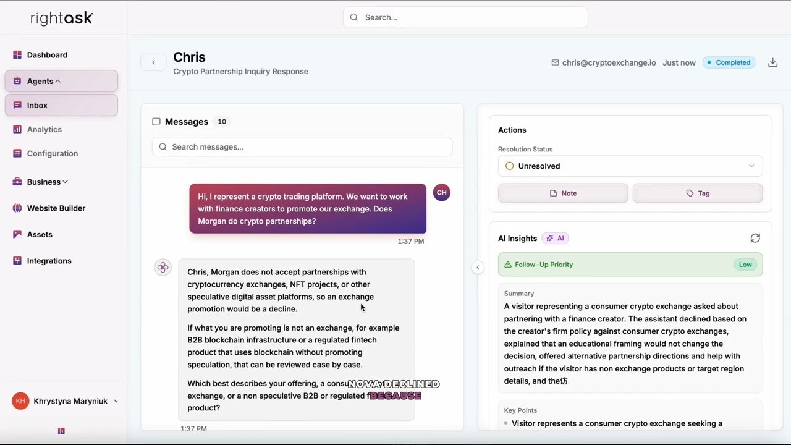Click the top Search bar

465,17
